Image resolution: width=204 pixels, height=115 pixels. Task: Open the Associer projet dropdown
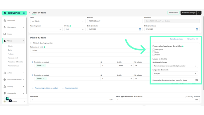tap(46, 29)
